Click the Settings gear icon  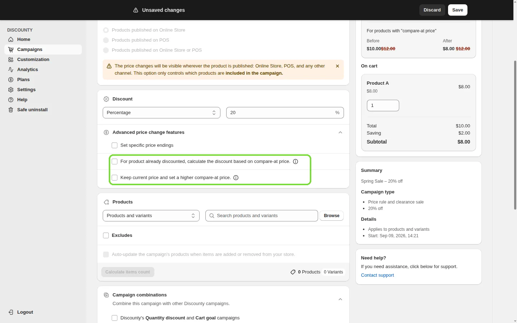pos(11,90)
